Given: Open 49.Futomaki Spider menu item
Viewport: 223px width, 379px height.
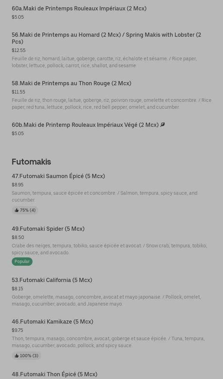Looking at the screenshot, I should (x=48, y=229).
